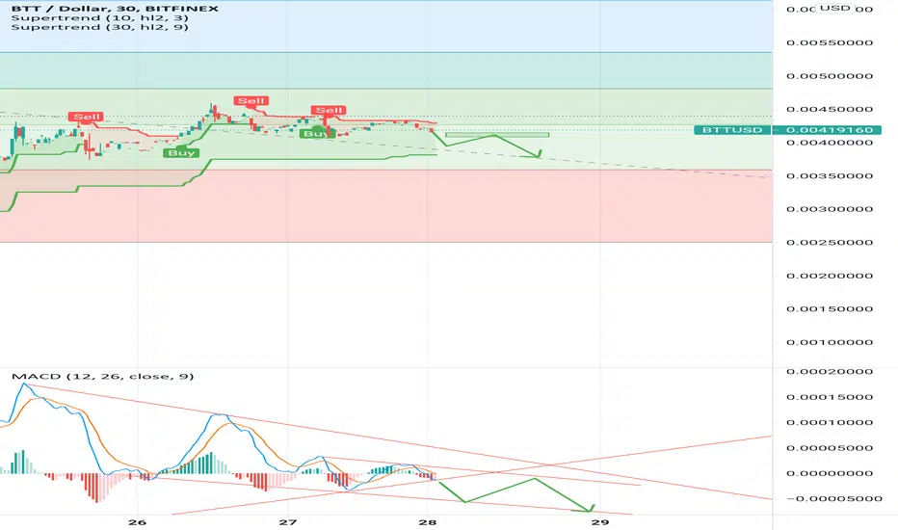Image resolution: width=898 pixels, height=530 pixels.
Task: Click the date label 26 on time axis
Action: [138, 522]
